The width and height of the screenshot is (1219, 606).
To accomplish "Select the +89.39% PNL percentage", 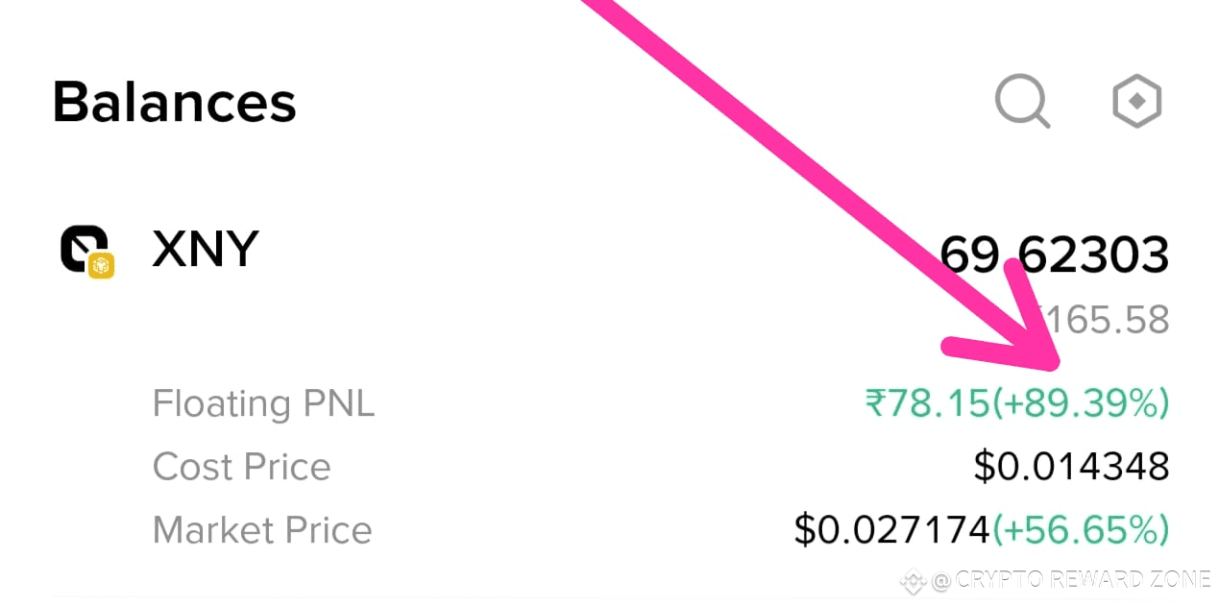I will click(x=1080, y=403).
